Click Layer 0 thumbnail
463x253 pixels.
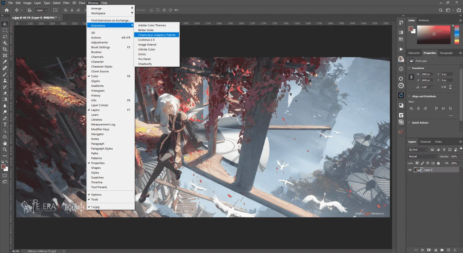pyautogui.click(x=419, y=170)
